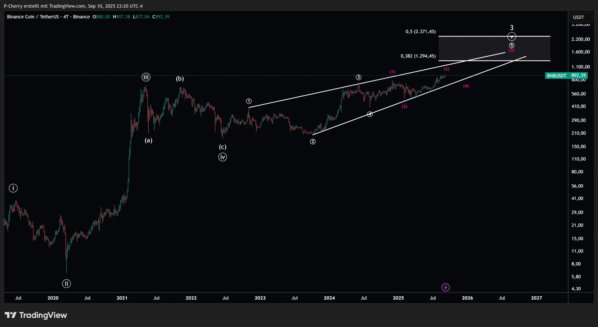Click the 2025 label on the time axis
The width and height of the screenshot is (598, 327).
point(398,298)
